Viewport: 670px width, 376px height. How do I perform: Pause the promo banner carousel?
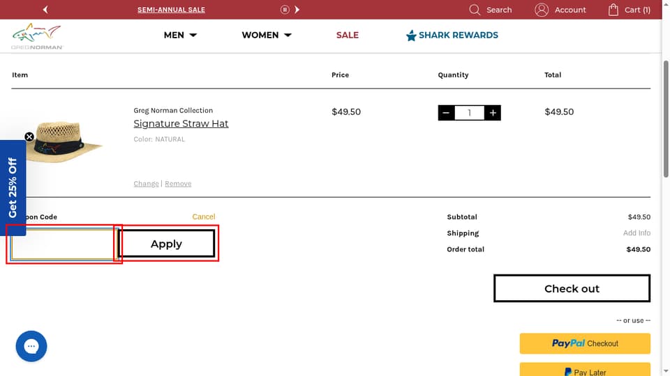tap(285, 9)
